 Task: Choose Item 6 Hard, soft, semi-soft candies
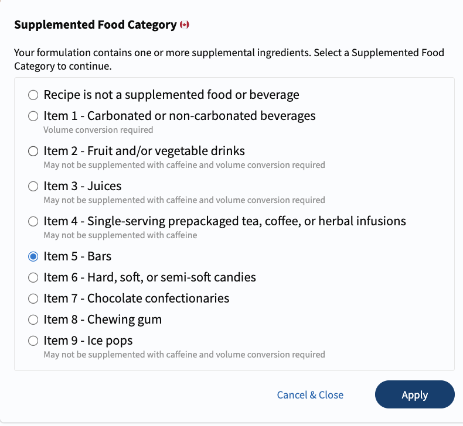[x=33, y=277]
